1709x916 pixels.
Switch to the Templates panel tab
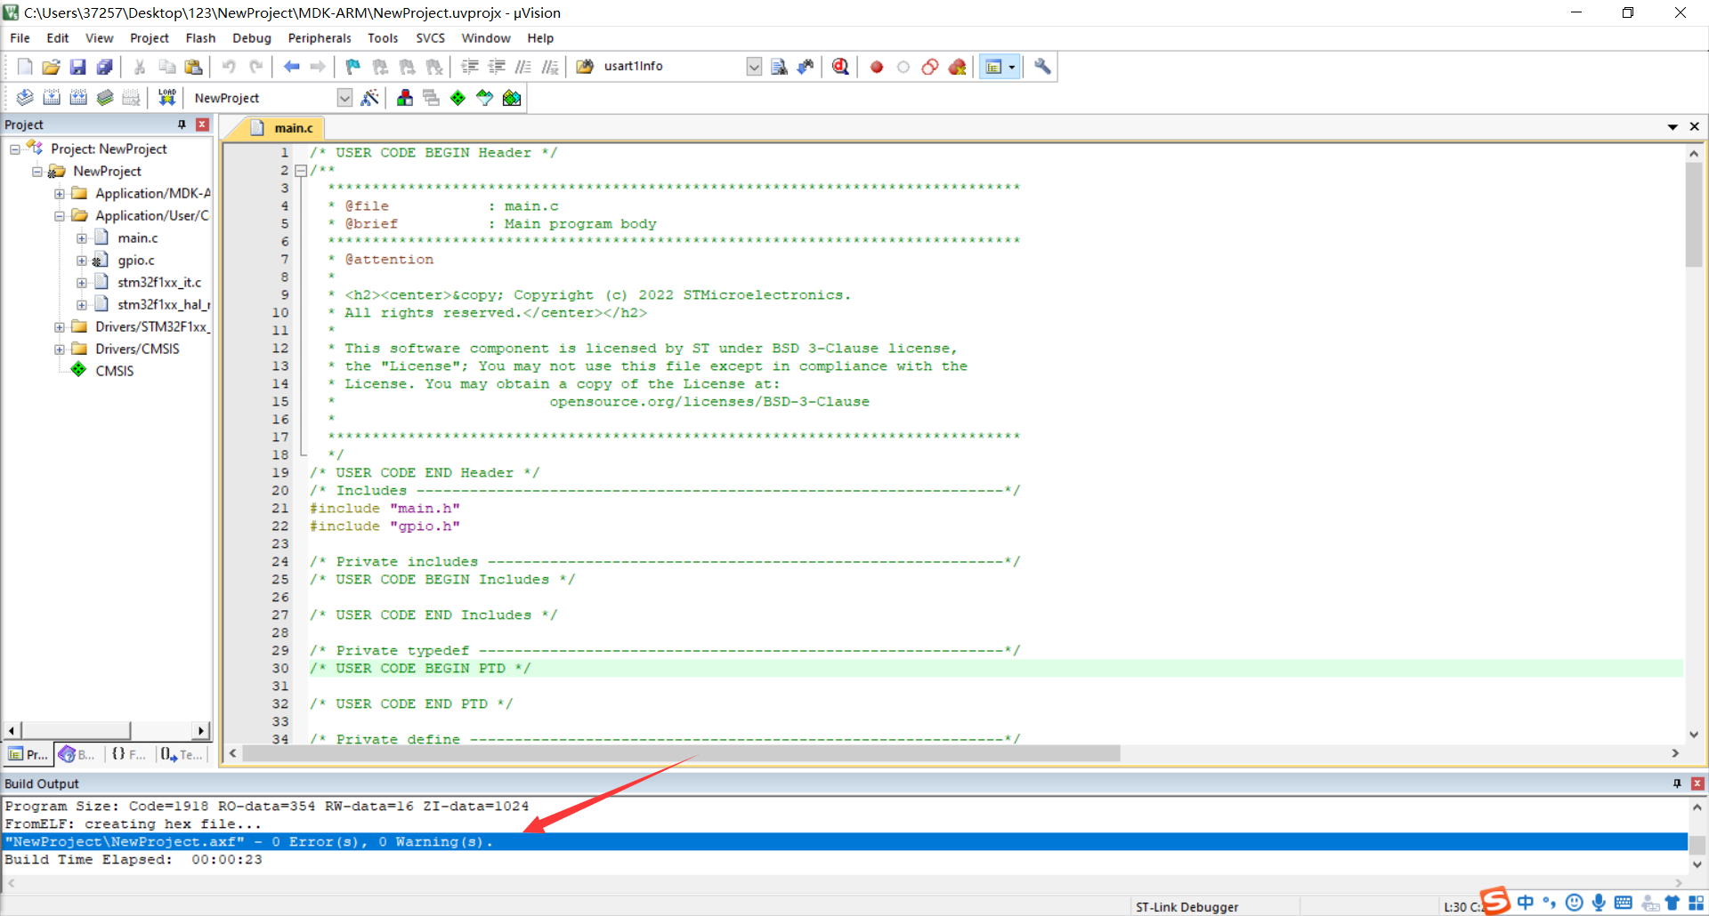point(182,754)
